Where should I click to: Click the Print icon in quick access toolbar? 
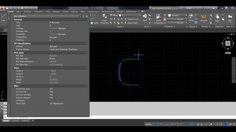pyautogui.click(x=22, y=8)
